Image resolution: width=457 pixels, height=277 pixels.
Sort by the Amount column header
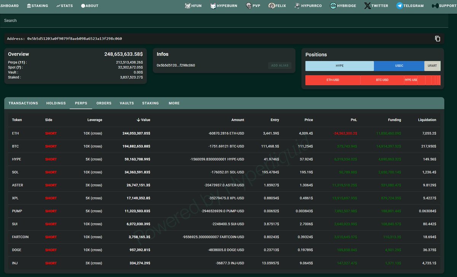[238, 120]
